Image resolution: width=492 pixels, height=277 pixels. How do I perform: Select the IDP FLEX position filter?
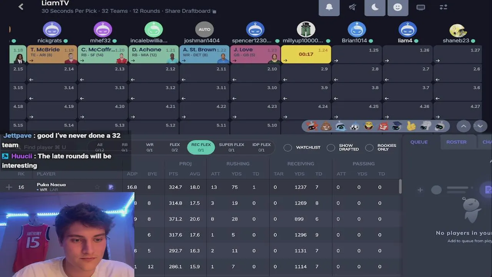[261, 147]
